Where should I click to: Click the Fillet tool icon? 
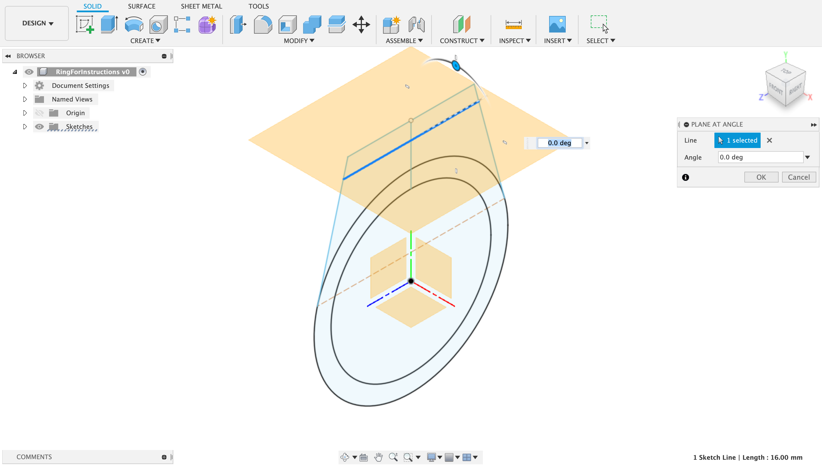point(263,24)
